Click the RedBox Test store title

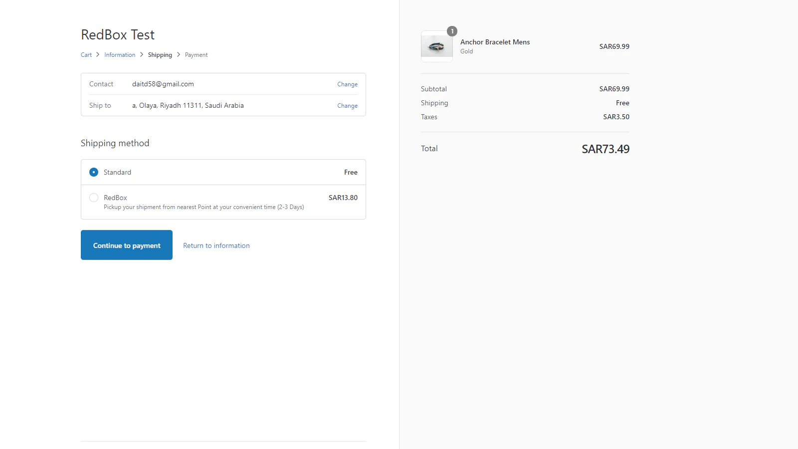point(118,34)
